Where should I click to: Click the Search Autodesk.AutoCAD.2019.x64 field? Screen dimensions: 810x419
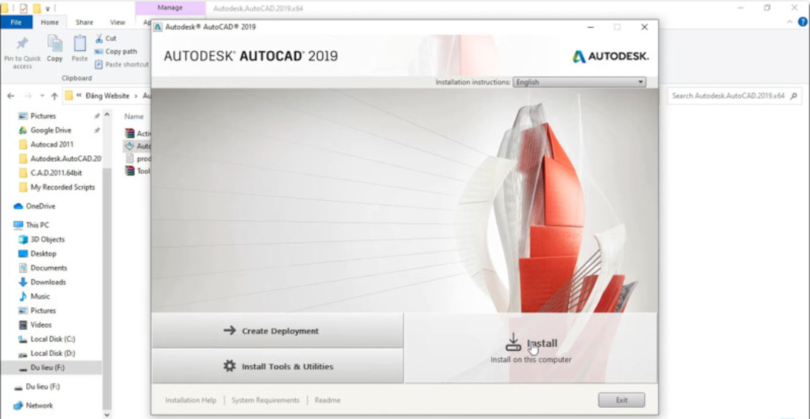(727, 96)
